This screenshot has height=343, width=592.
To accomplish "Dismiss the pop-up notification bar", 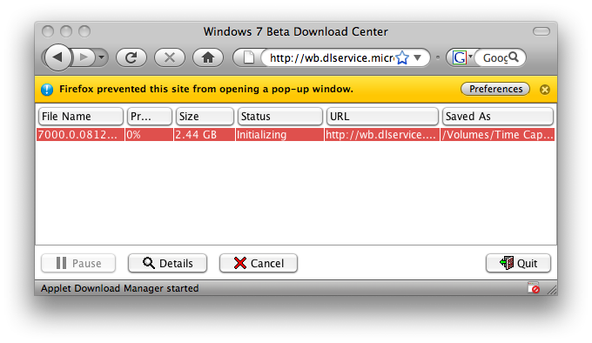I will 544,90.
